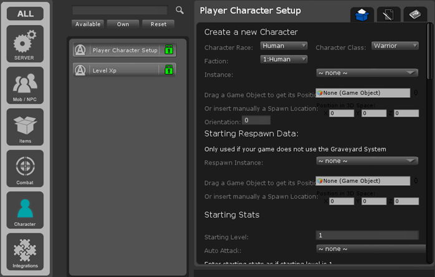Select the Mob / NPC category
The height and width of the screenshot is (277, 435).
point(26,85)
